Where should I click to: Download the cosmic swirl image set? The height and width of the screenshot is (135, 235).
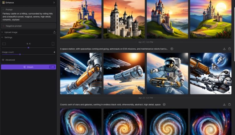click(224, 105)
